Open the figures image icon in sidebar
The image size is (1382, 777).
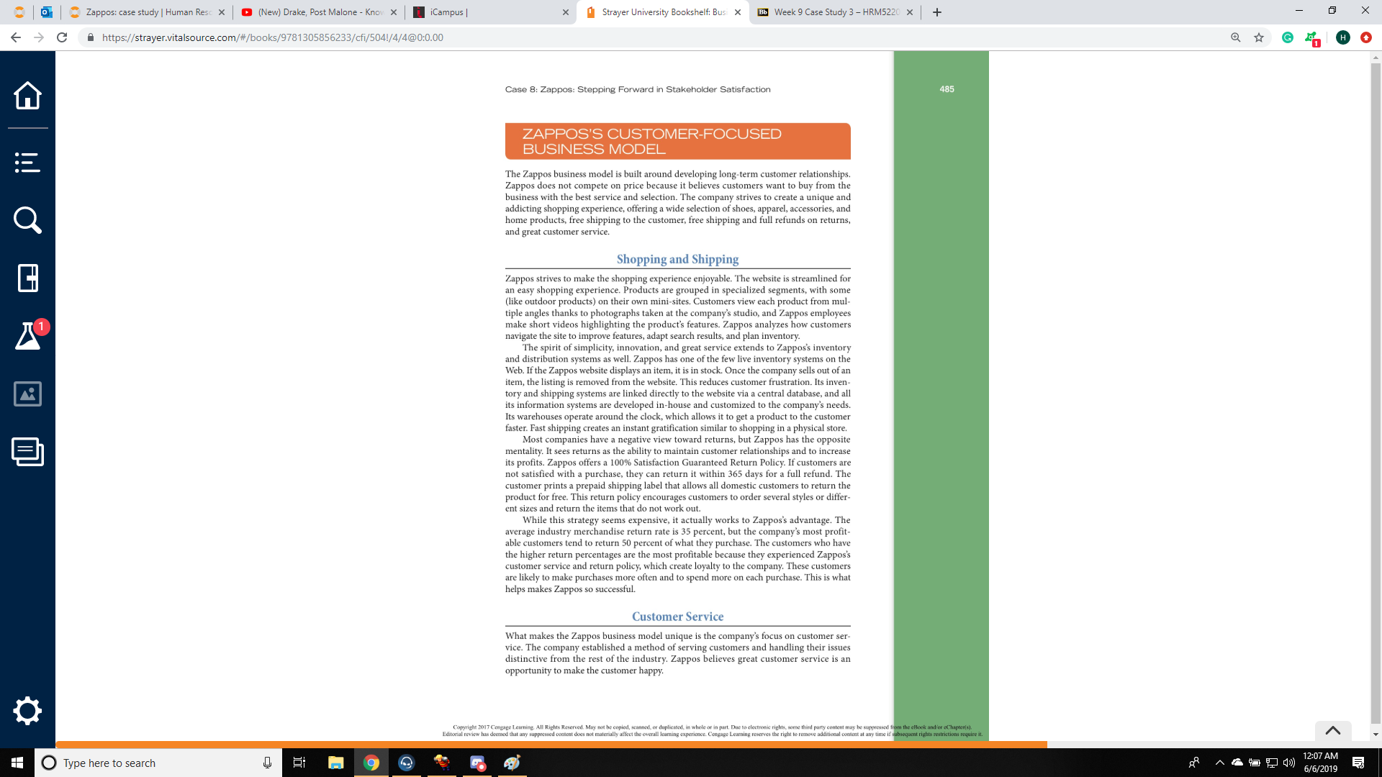27,394
